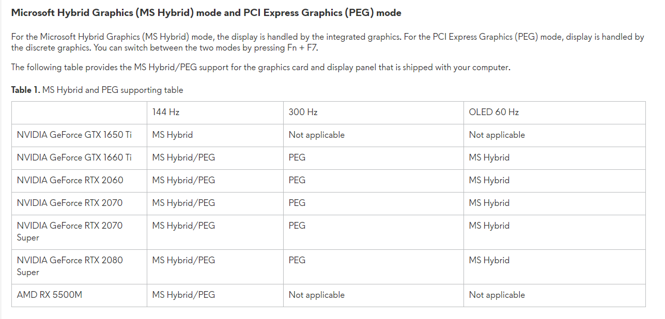Click the PEG cell in the RTX 2080 Super row
This screenshot has width=665, height=319.
(x=297, y=260)
